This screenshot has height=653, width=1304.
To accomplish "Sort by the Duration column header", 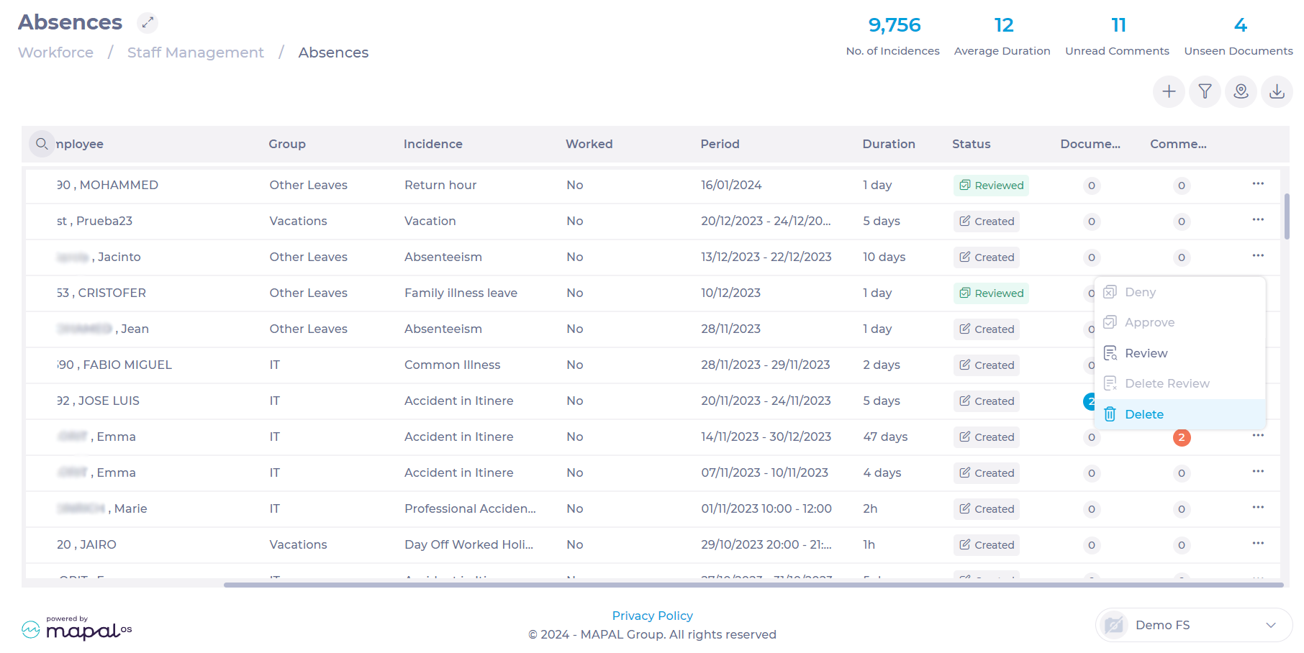I will 889,144.
